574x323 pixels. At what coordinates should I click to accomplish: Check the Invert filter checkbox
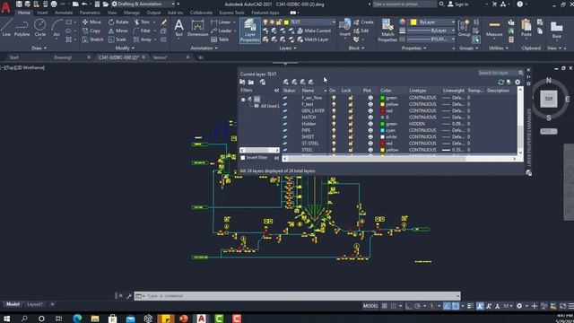click(x=243, y=158)
